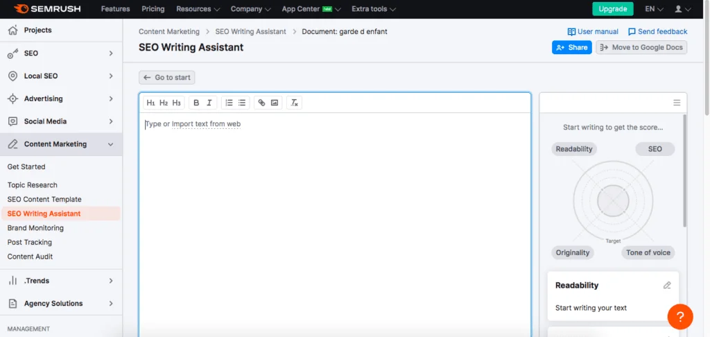Apply Heading 3 format

tap(176, 103)
